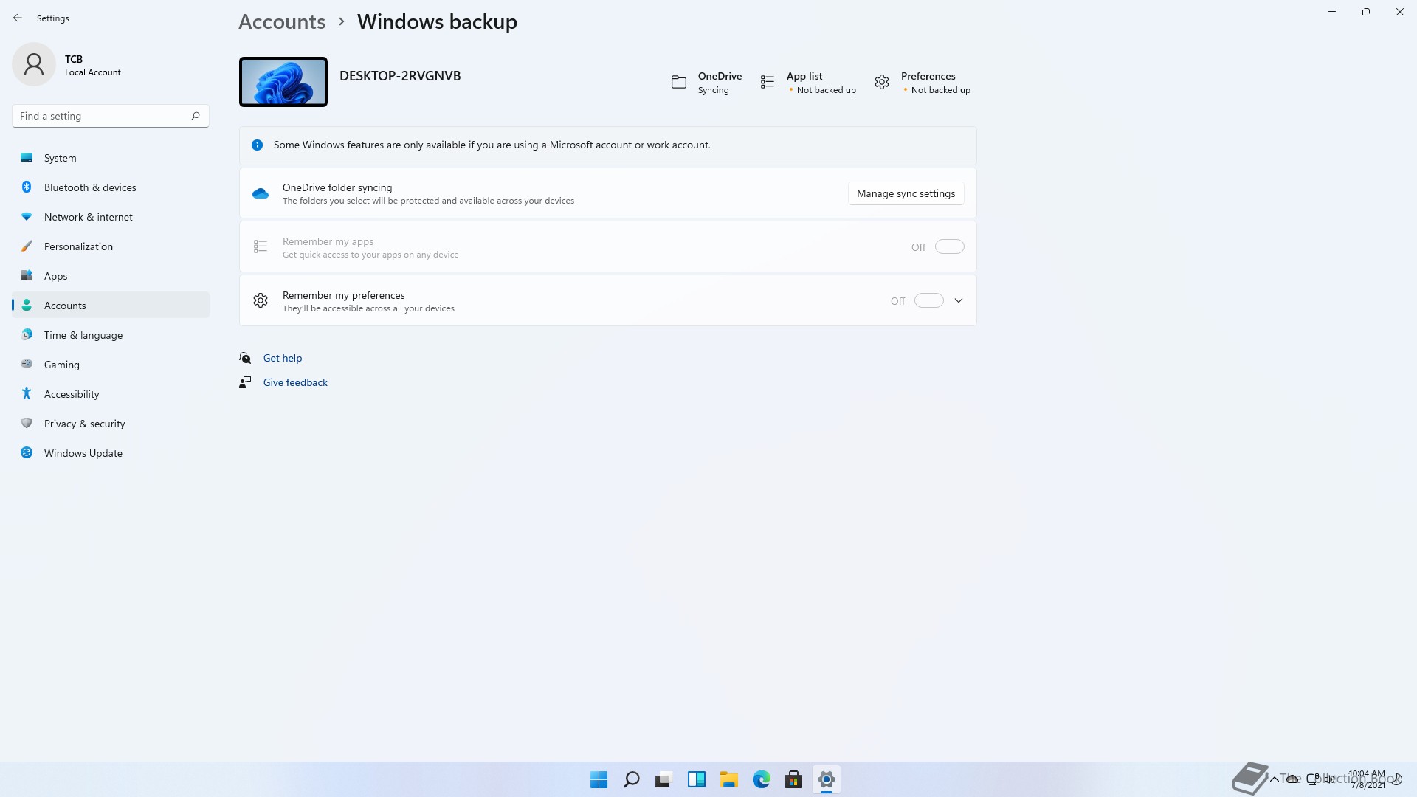Open Accessibility settings category
1417x797 pixels.
point(111,394)
